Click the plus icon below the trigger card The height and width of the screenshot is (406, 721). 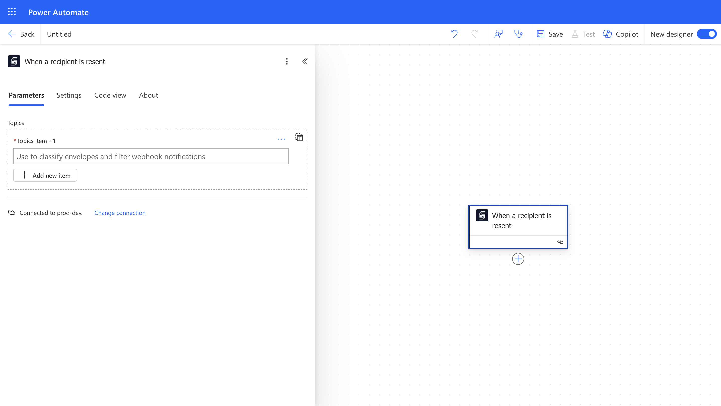coord(518,259)
